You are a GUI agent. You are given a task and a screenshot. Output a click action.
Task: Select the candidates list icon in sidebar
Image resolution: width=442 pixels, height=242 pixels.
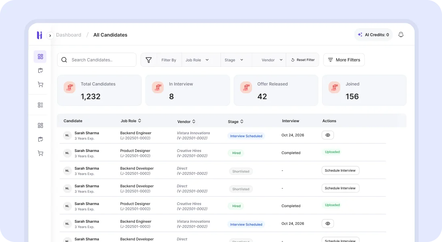(x=40, y=105)
